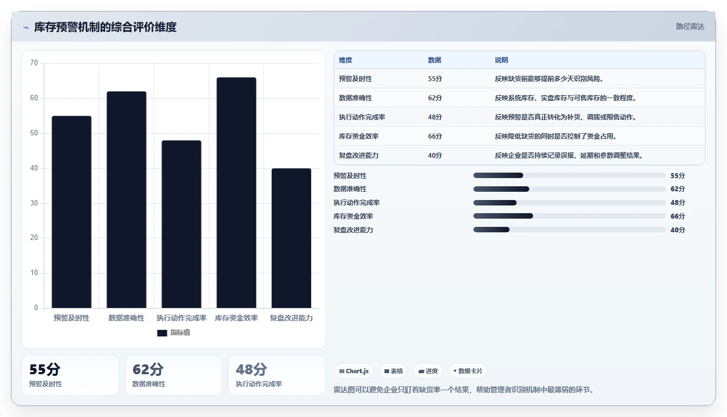Click the 库存资金效率 progress bar track

570,216
